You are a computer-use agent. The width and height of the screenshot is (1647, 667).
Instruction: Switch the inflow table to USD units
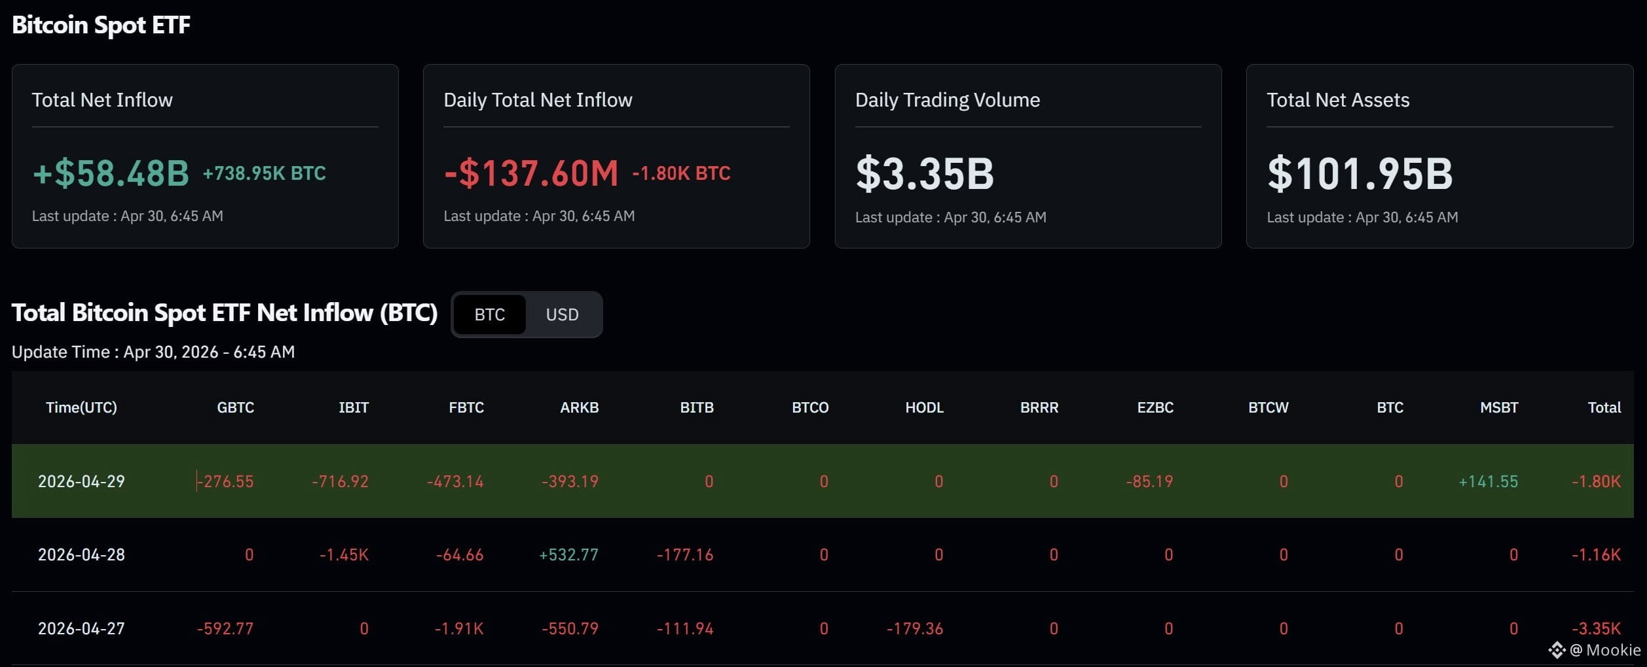tap(562, 315)
